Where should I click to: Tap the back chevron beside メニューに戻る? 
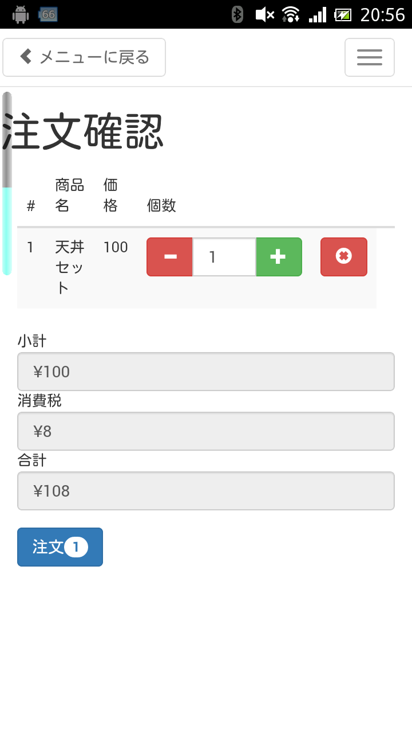[26, 56]
